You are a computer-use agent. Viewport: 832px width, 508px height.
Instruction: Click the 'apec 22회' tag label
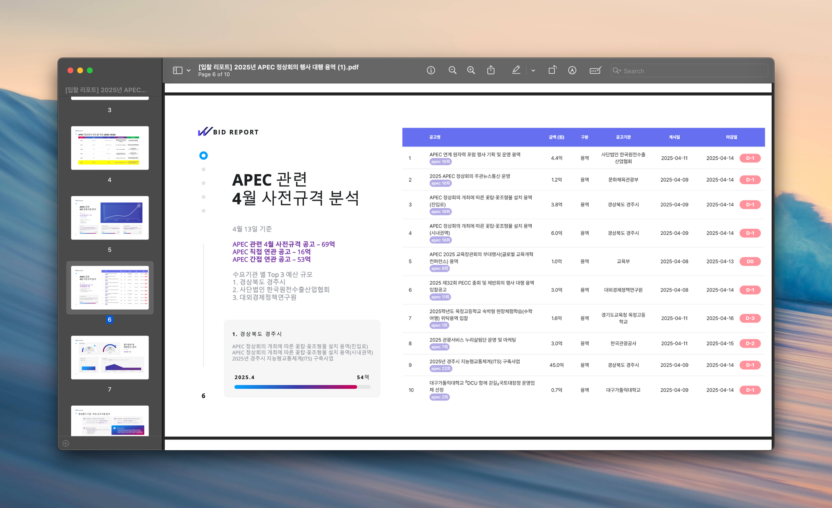[x=440, y=369]
